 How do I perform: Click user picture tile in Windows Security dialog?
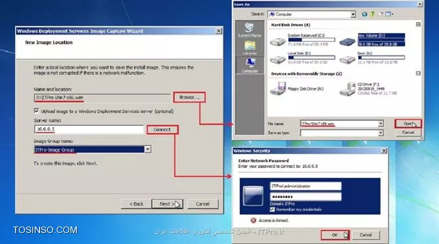click(x=253, y=196)
